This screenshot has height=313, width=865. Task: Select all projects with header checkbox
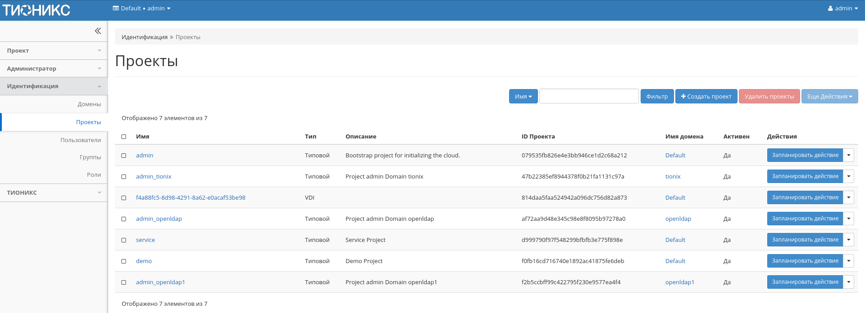click(124, 137)
